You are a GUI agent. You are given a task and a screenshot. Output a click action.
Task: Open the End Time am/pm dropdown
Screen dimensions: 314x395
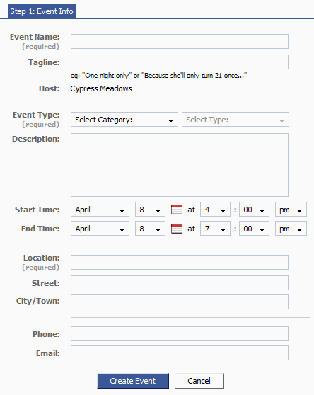pyautogui.click(x=291, y=228)
